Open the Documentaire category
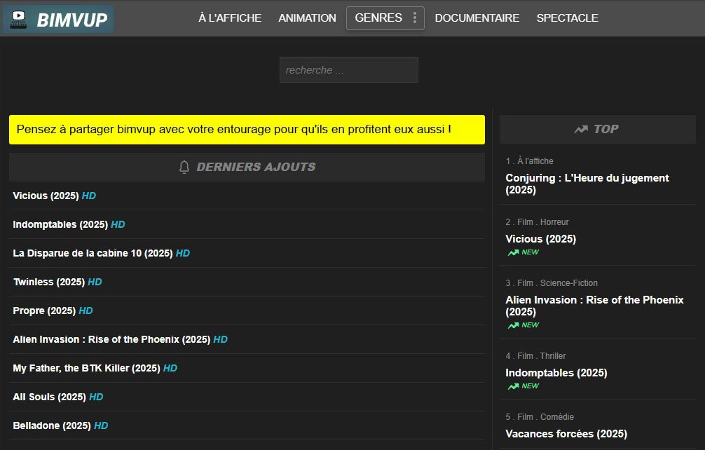 tap(477, 18)
